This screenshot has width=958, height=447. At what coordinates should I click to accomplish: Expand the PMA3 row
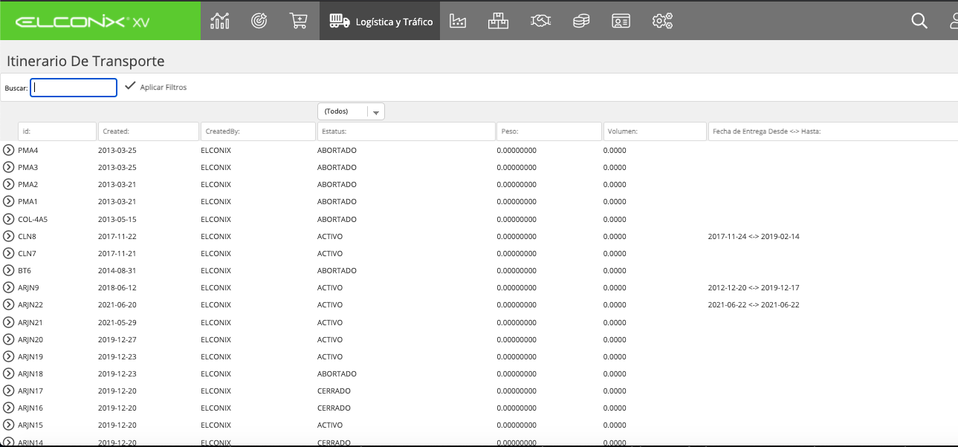click(9, 167)
